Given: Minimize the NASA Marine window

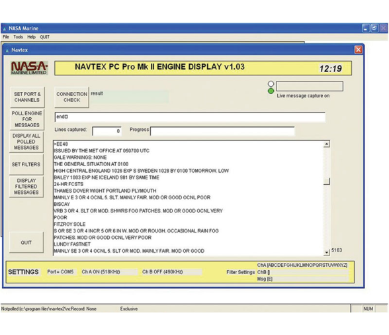Looking at the screenshot, I should pyautogui.click(x=365, y=28).
